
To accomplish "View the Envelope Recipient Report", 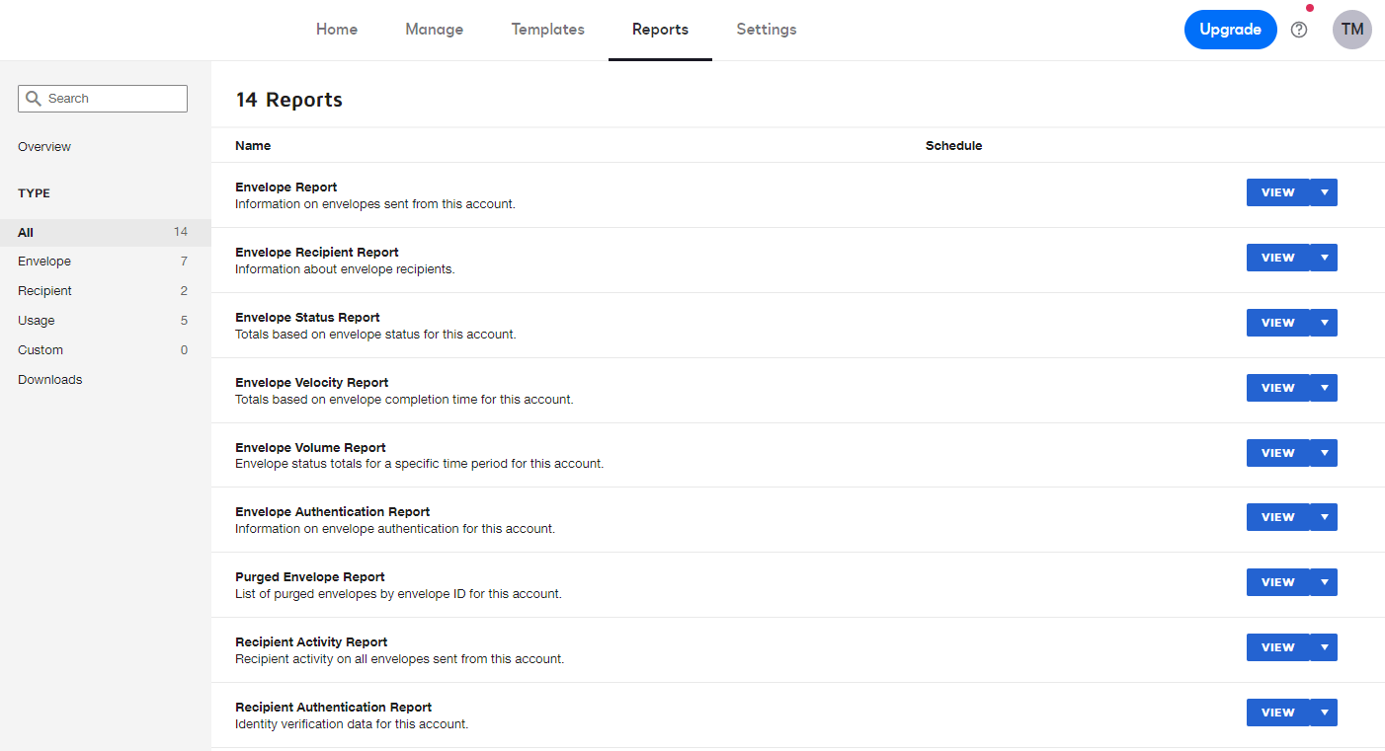I will pos(1277,258).
